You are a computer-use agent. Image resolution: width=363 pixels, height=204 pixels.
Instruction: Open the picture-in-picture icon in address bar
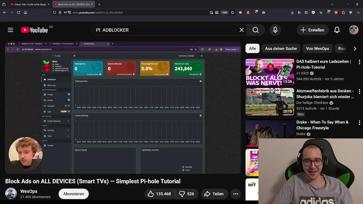[x=211, y=12]
